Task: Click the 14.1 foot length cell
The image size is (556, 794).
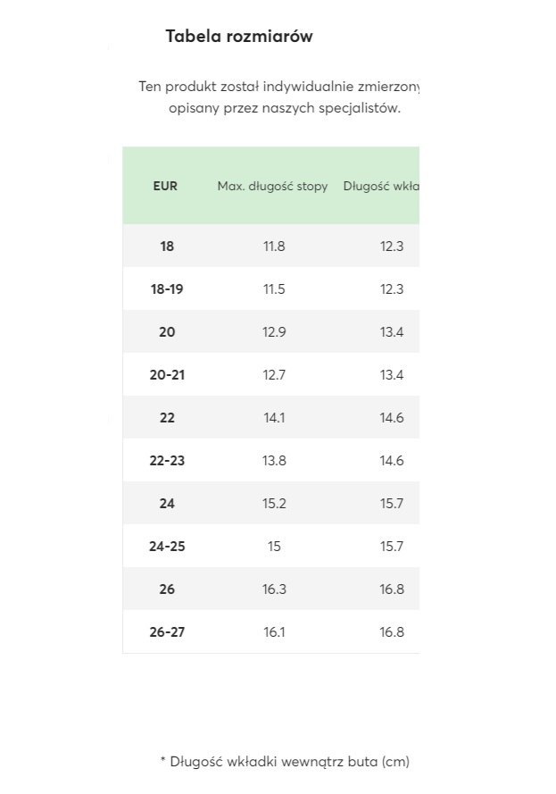Action: coord(274,418)
